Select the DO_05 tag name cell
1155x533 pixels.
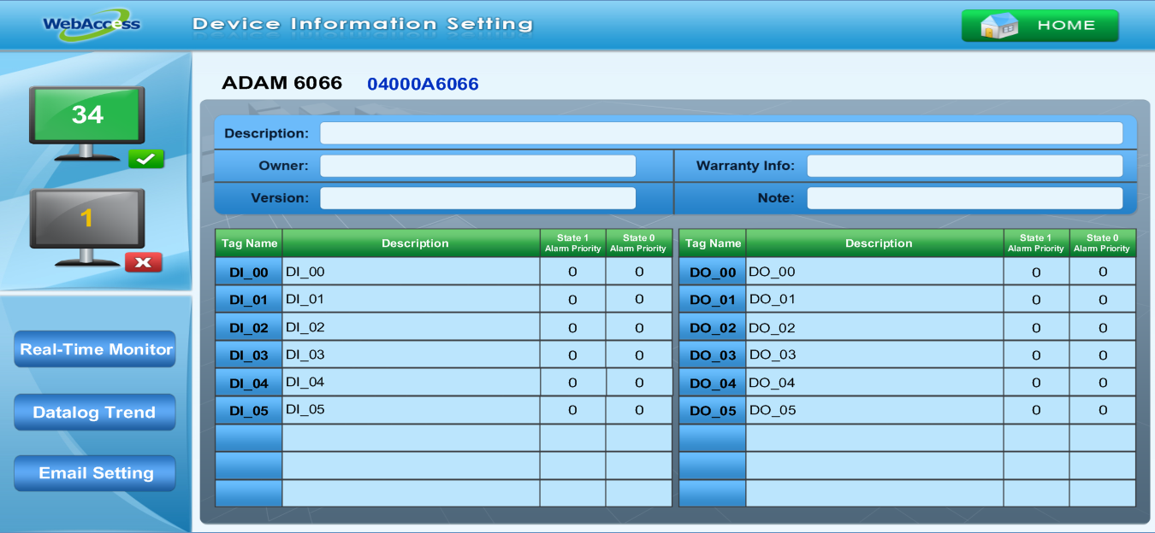pos(713,411)
